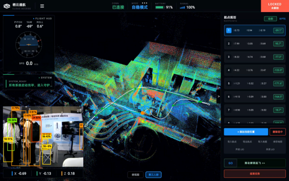Click the camera feed thumbnail
This screenshot has height=181, width=289.
pyautogui.click(x=43, y=137)
